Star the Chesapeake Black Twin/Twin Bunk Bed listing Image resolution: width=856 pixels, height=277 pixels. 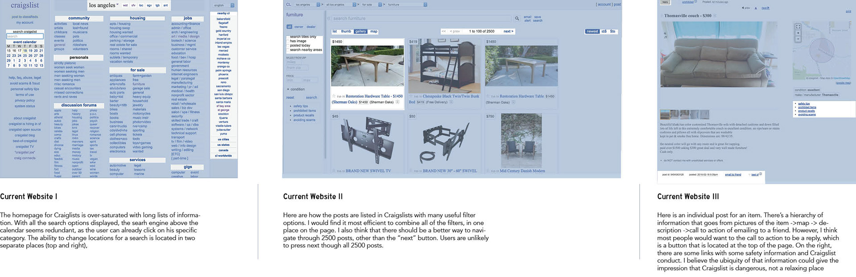[x=411, y=96]
